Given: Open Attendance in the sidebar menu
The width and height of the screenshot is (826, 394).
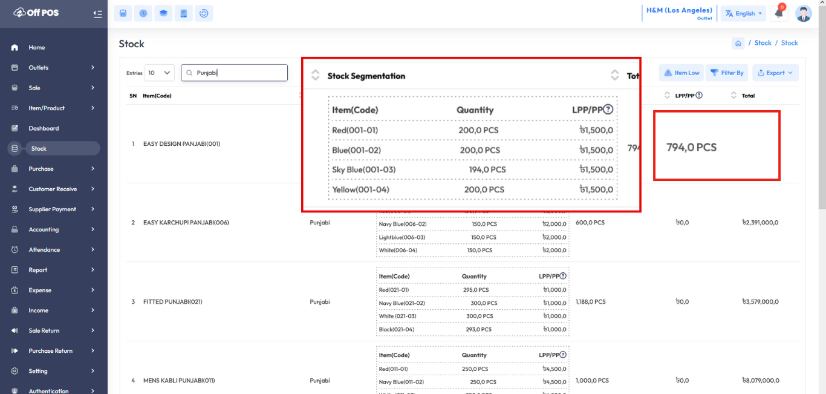Looking at the screenshot, I should tap(53, 249).
